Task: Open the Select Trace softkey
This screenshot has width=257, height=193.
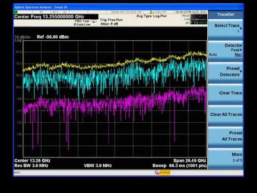Action: click(x=225, y=29)
